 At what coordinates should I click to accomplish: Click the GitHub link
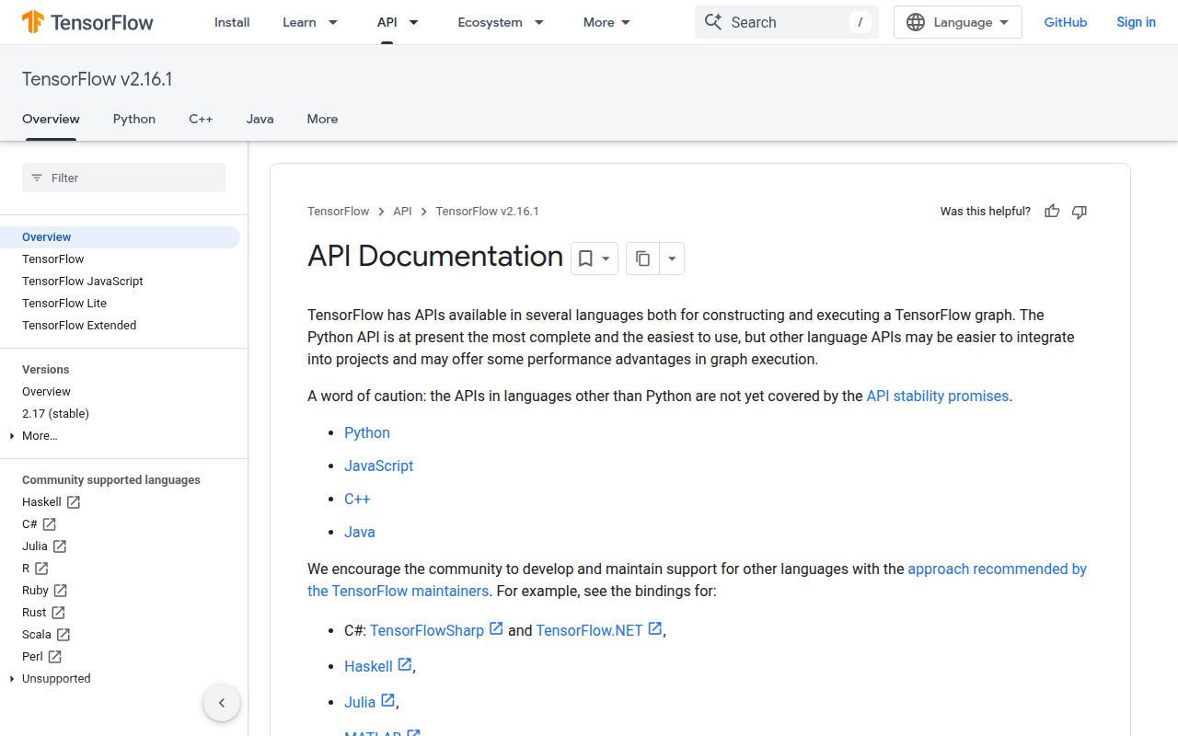[x=1066, y=22]
